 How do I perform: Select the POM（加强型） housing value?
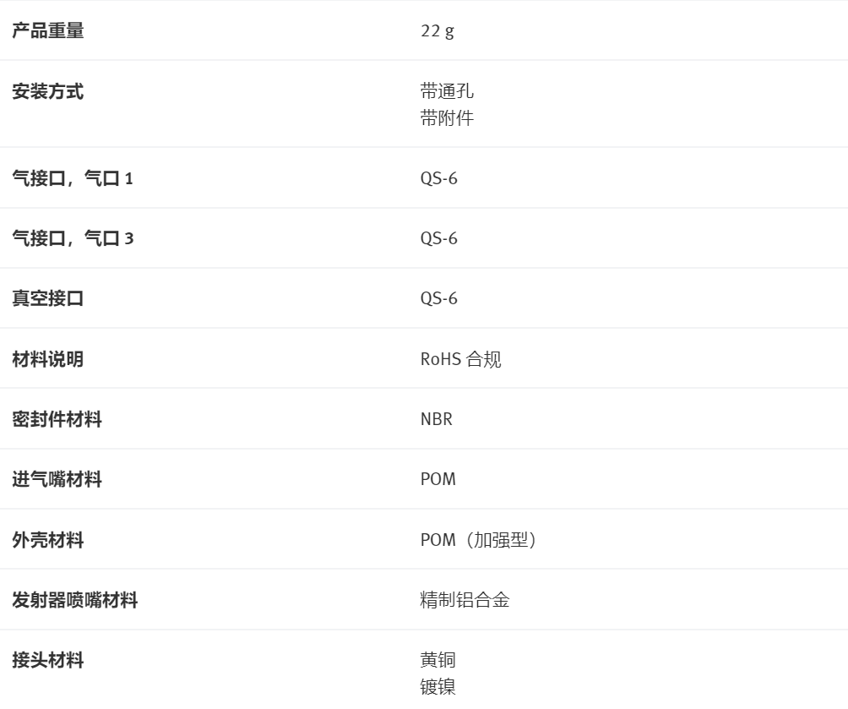pyautogui.click(x=479, y=541)
